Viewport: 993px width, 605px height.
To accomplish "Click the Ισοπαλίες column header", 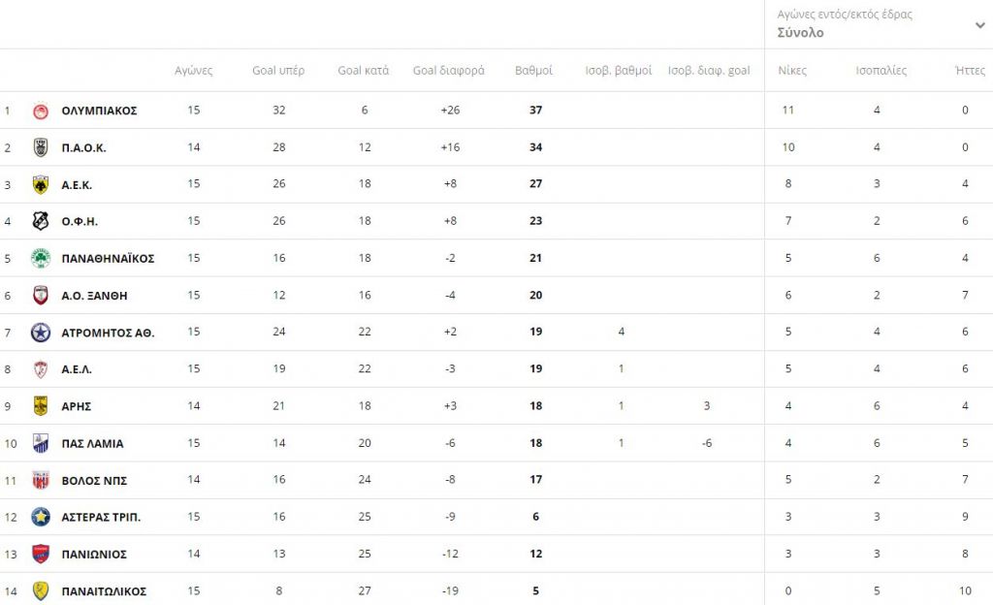I will coord(881,71).
